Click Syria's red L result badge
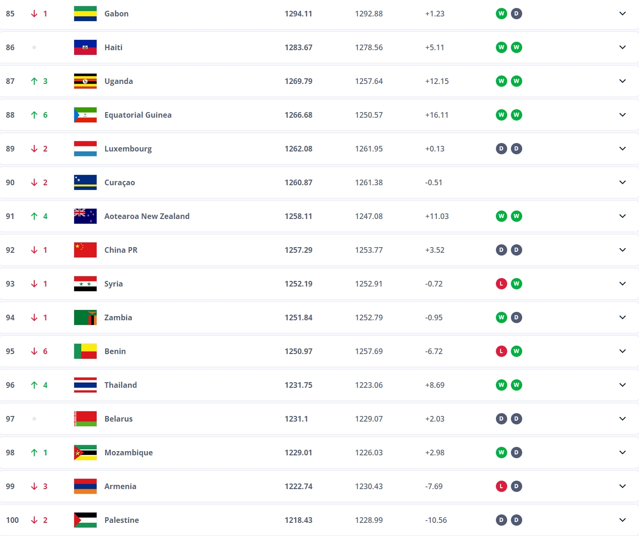This screenshot has height=536, width=639. [x=502, y=284]
